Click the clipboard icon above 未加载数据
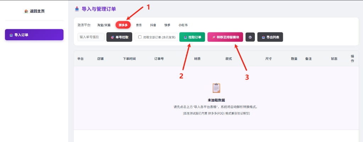 tap(217, 88)
